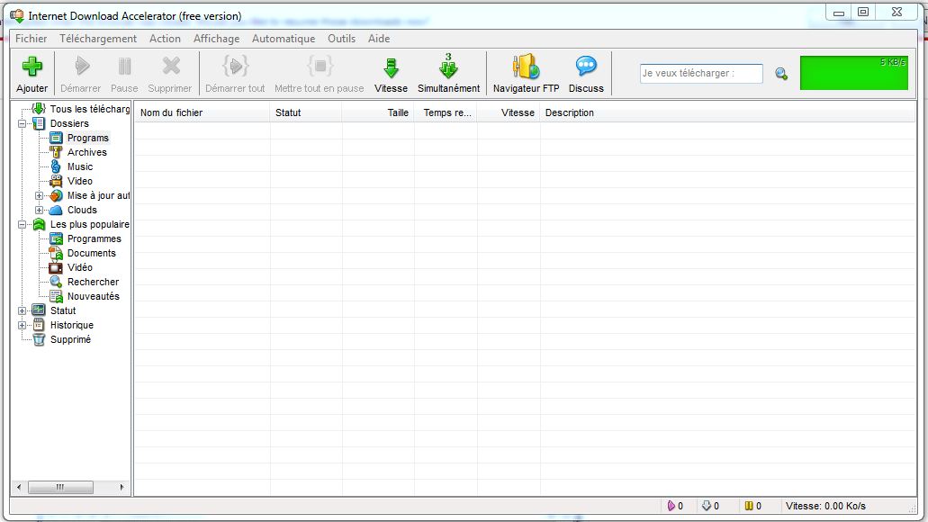Select the Tous les téléchargements icon
Screen dimensions: 928x522
39,108
